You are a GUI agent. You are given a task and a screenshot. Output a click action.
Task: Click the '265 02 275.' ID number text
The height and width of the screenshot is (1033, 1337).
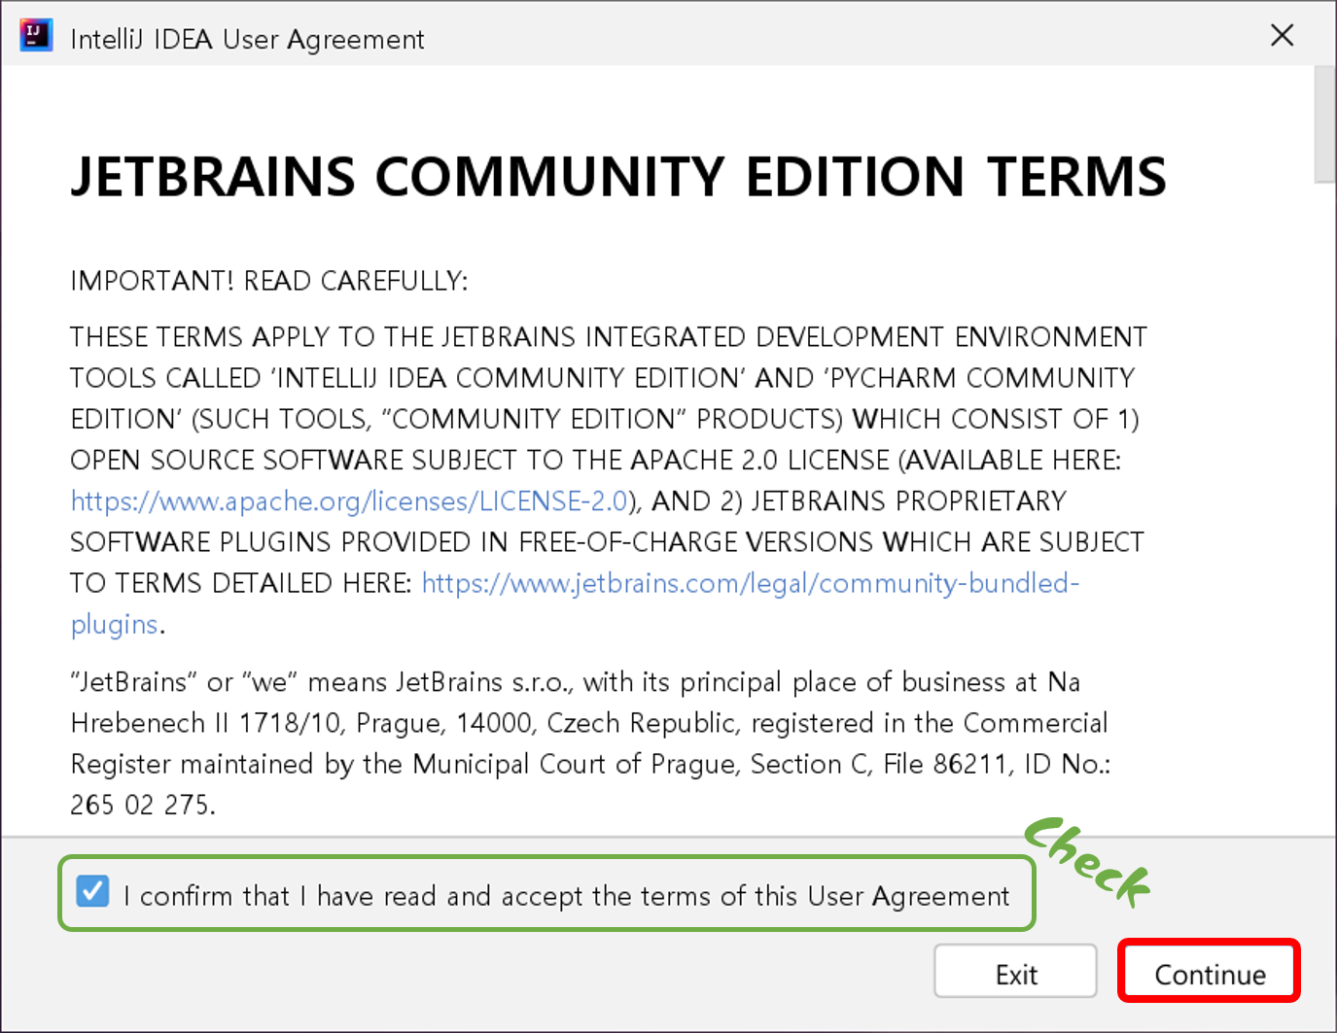pyautogui.click(x=143, y=805)
